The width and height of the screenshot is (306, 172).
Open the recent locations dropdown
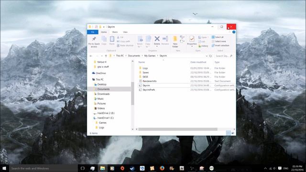[x=102, y=56]
